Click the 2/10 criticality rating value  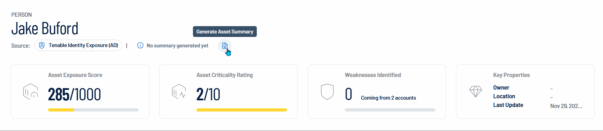pos(208,94)
